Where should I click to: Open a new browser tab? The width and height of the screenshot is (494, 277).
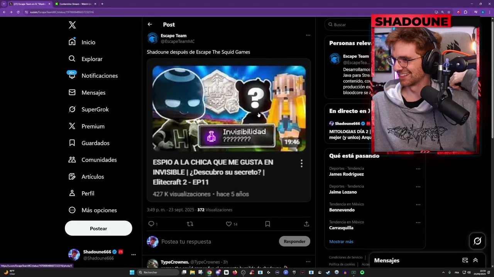102,4
